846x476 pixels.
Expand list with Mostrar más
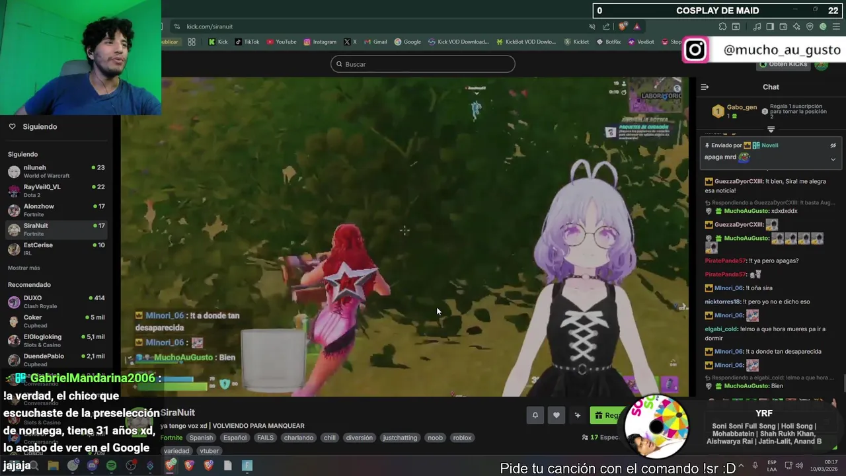click(x=24, y=268)
